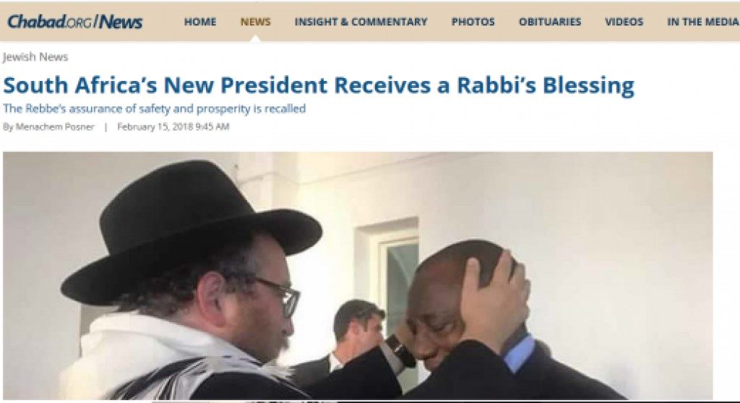Open INSIGHT & COMMENTARY section
The height and width of the screenshot is (403, 740).
point(361,22)
